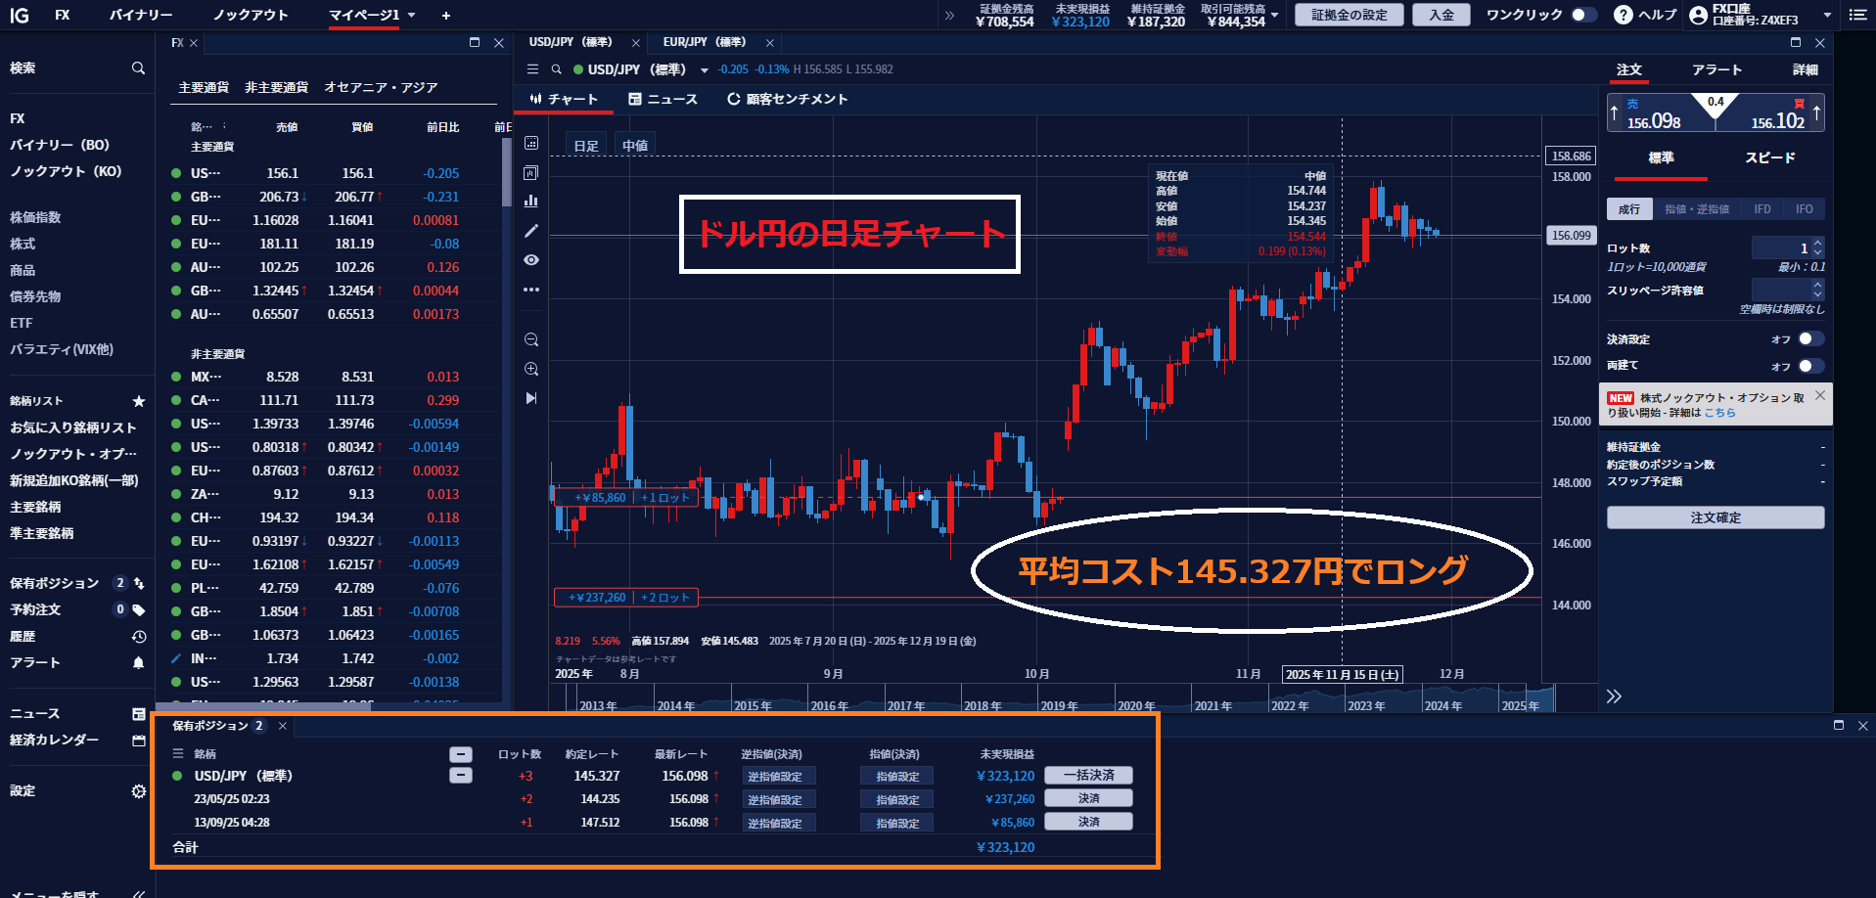This screenshot has width=1876, height=898.
Task: Click the ロット数 input field
Action: 1779,248
